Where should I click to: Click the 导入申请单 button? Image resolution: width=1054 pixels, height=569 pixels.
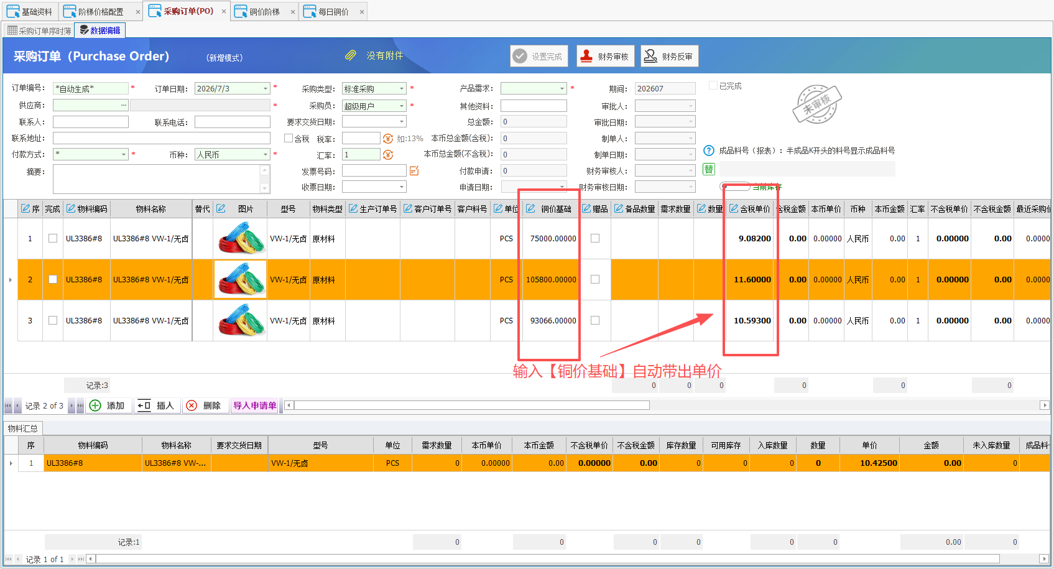(x=255, y=405)
